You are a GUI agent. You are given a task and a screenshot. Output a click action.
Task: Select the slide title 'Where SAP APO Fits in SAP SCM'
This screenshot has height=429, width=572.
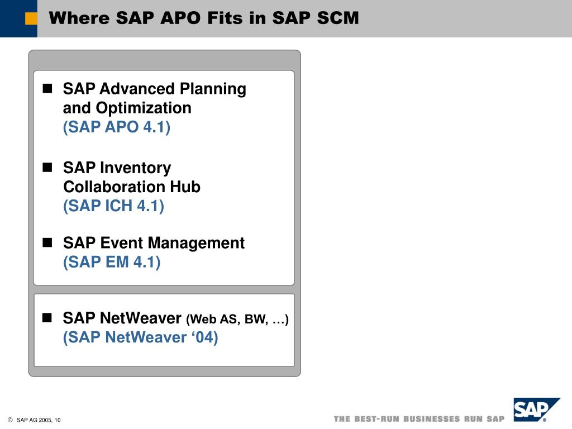pyautogui.click(x=204, y=18)
